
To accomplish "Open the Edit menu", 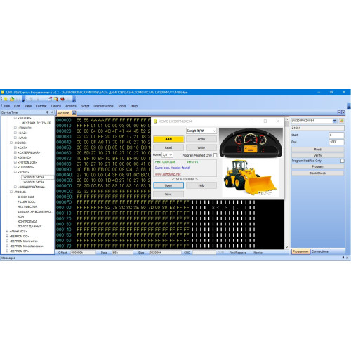I will [x=17, y=106].
